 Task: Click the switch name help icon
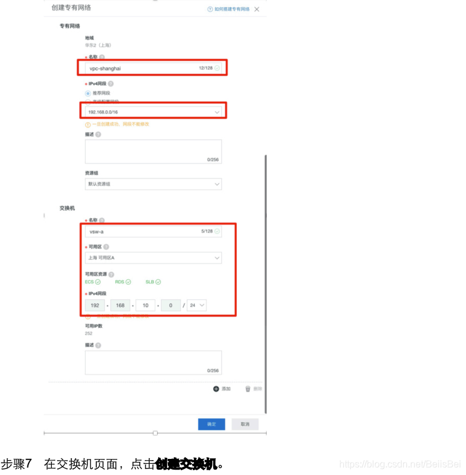click(102, 221)
